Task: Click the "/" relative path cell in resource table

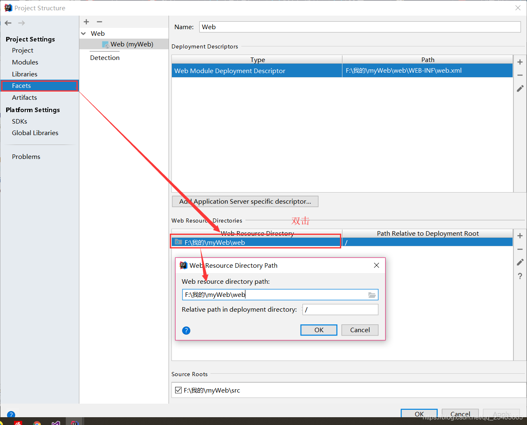Action: (x=428, y=243)
